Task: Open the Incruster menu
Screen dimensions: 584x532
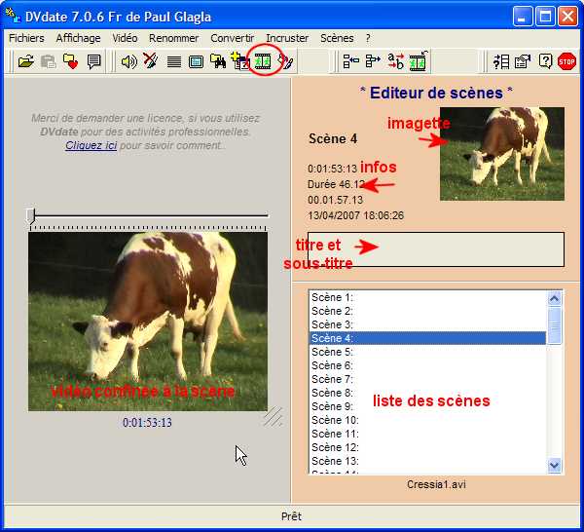Action: (x=287, y=38)
